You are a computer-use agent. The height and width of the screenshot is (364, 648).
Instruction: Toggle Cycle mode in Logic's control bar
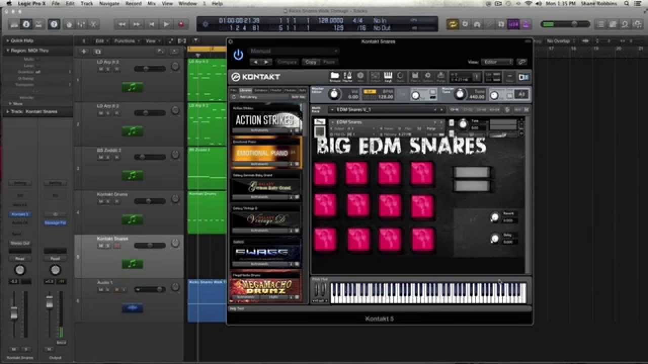point(452,24)
